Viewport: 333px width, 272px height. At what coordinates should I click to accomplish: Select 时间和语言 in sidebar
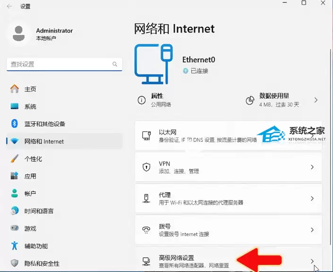click(39, 211)
